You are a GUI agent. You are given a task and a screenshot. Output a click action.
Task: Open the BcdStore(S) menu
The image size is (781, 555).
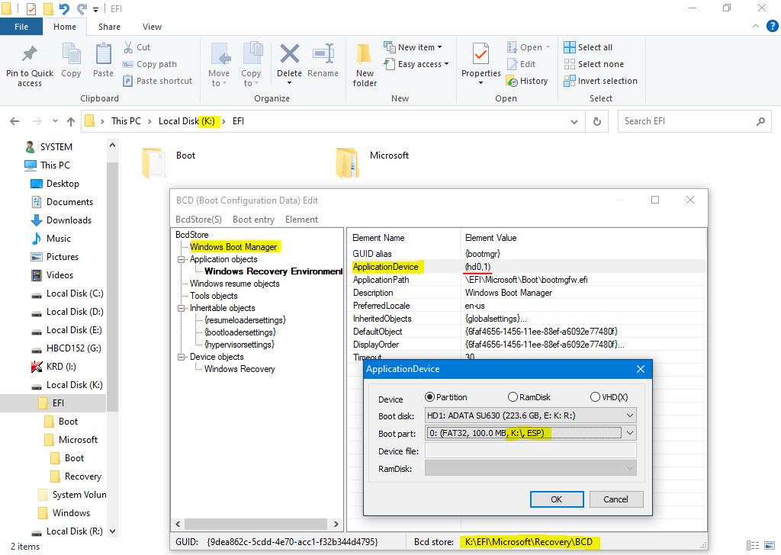[x=198, y=220]
